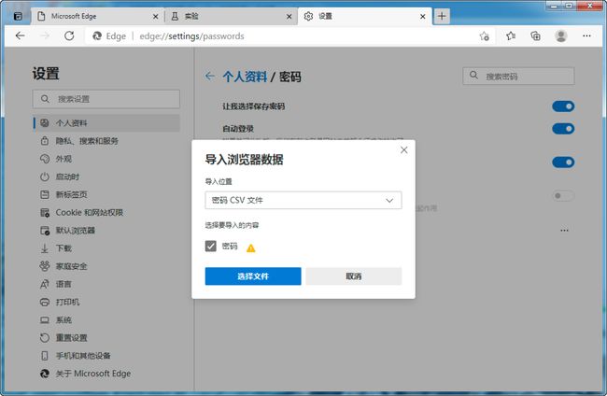Click the three-dots more options on settings page
607x396 pixels.
coord(564,231)
